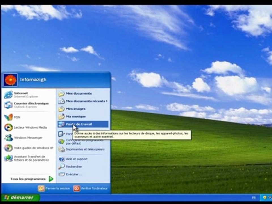Open the Internet Explorer icon
This screenshot has width=272, height=204.
coord(8,95)
